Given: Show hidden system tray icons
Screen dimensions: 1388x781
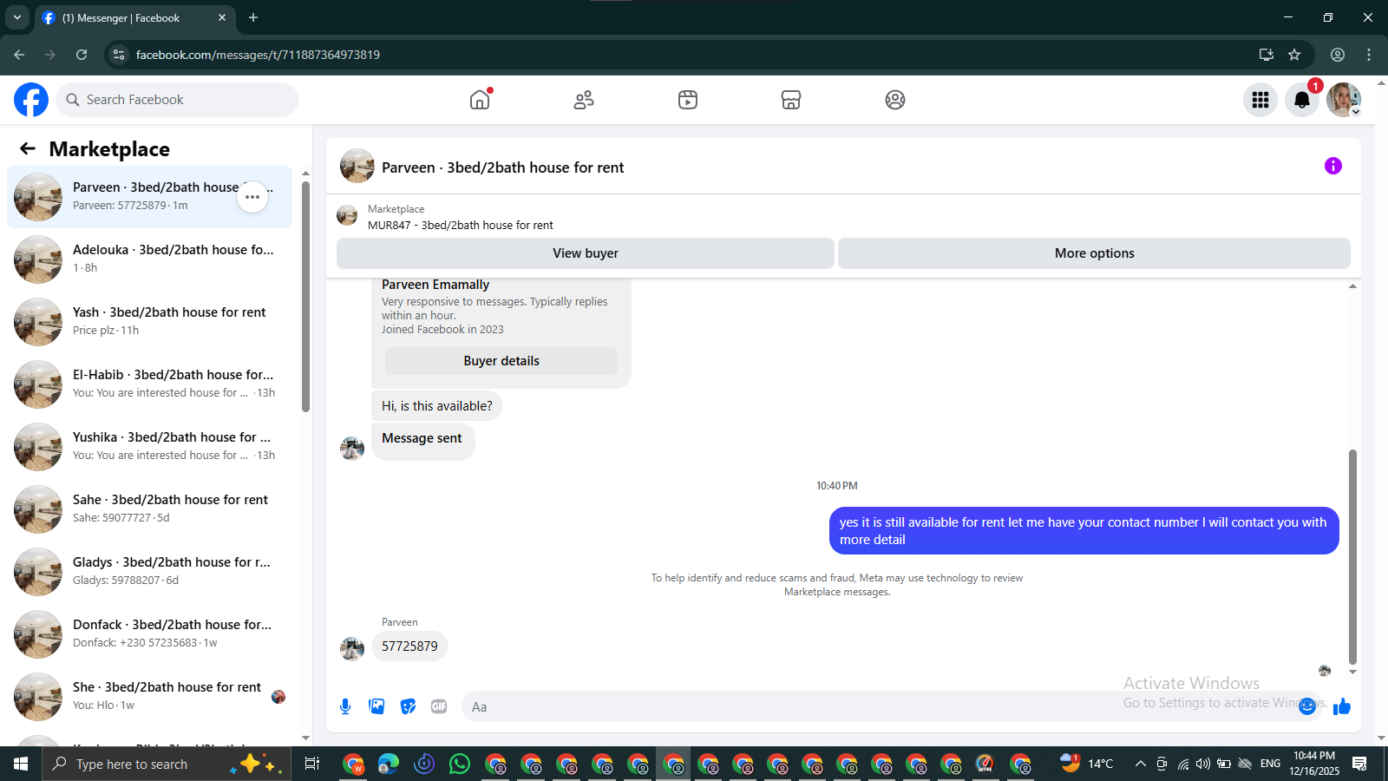Looking at the screenshot, I should pyautogui.click(x=1141, y=764).
